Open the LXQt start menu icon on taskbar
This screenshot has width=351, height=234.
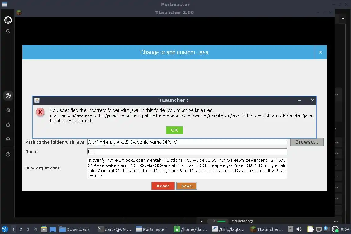5,229
